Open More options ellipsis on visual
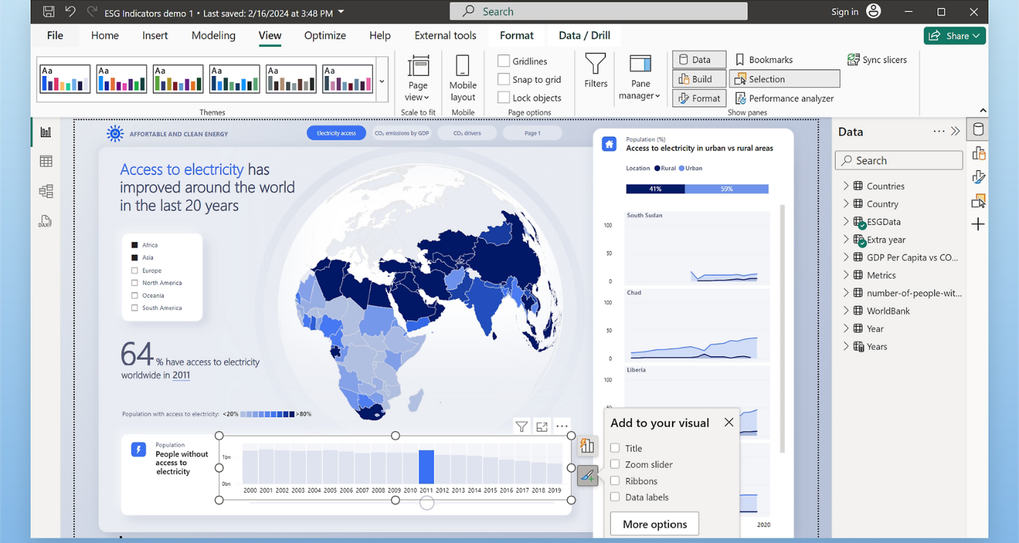 (x=562, y=427)
